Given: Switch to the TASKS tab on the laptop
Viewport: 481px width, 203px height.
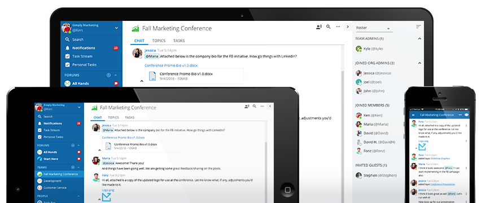Looking at the screenshot, I should coord(179,41).
